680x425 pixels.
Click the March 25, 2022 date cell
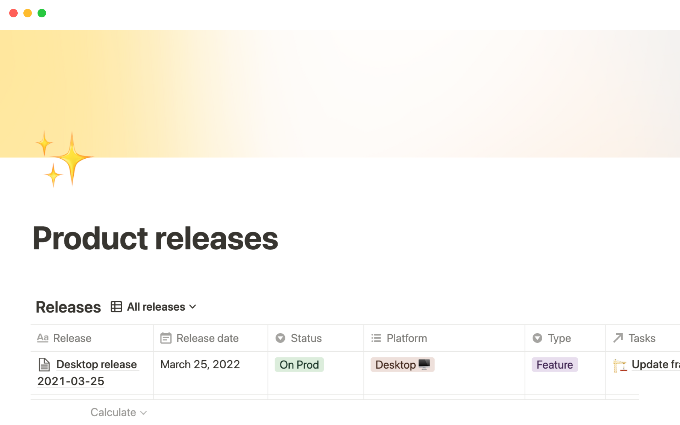[x=200, y=364]
